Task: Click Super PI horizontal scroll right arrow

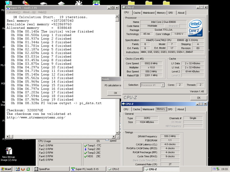Action: (x=114, y=136)
